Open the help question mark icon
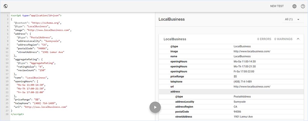 click(x=303, y=6)
